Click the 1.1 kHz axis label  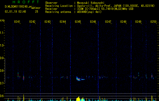click(x=2, y=33)
